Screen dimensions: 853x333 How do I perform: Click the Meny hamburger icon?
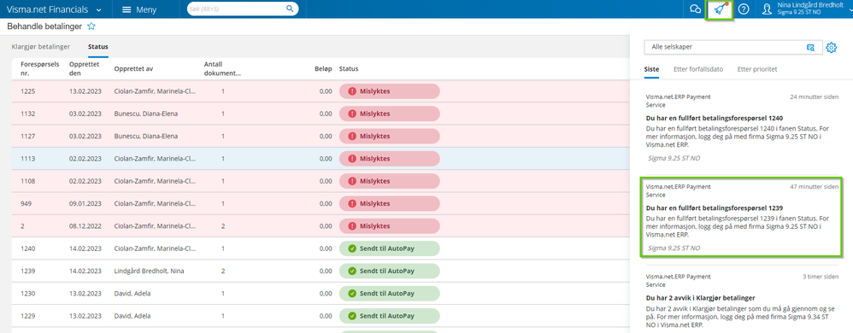click(x=126, y=9)
